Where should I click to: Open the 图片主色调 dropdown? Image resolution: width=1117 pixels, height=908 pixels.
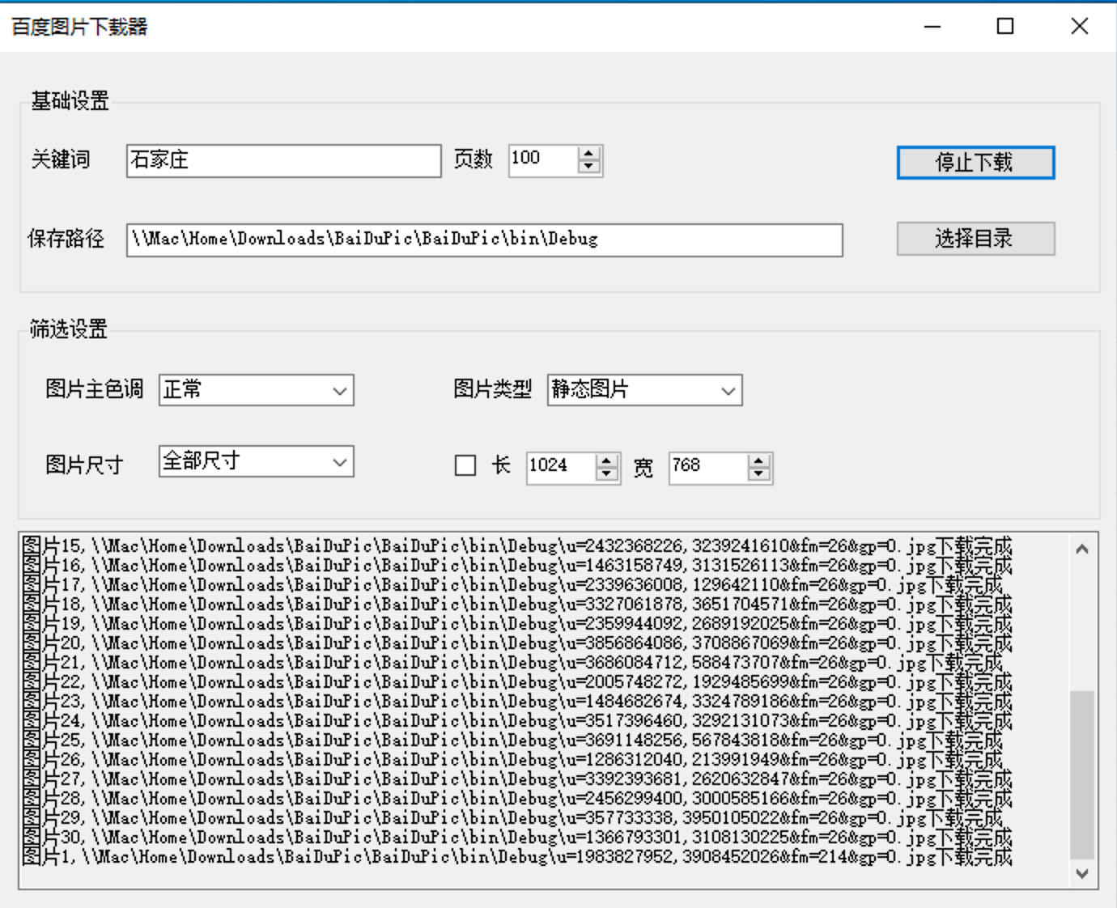point(257,390)
